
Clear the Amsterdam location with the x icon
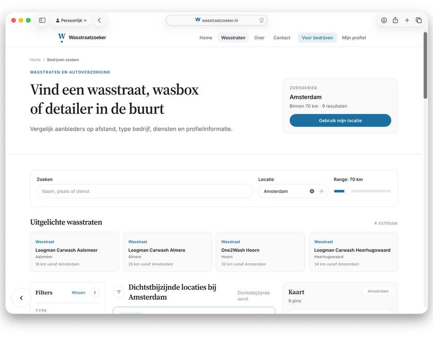[x=312, y=191]
